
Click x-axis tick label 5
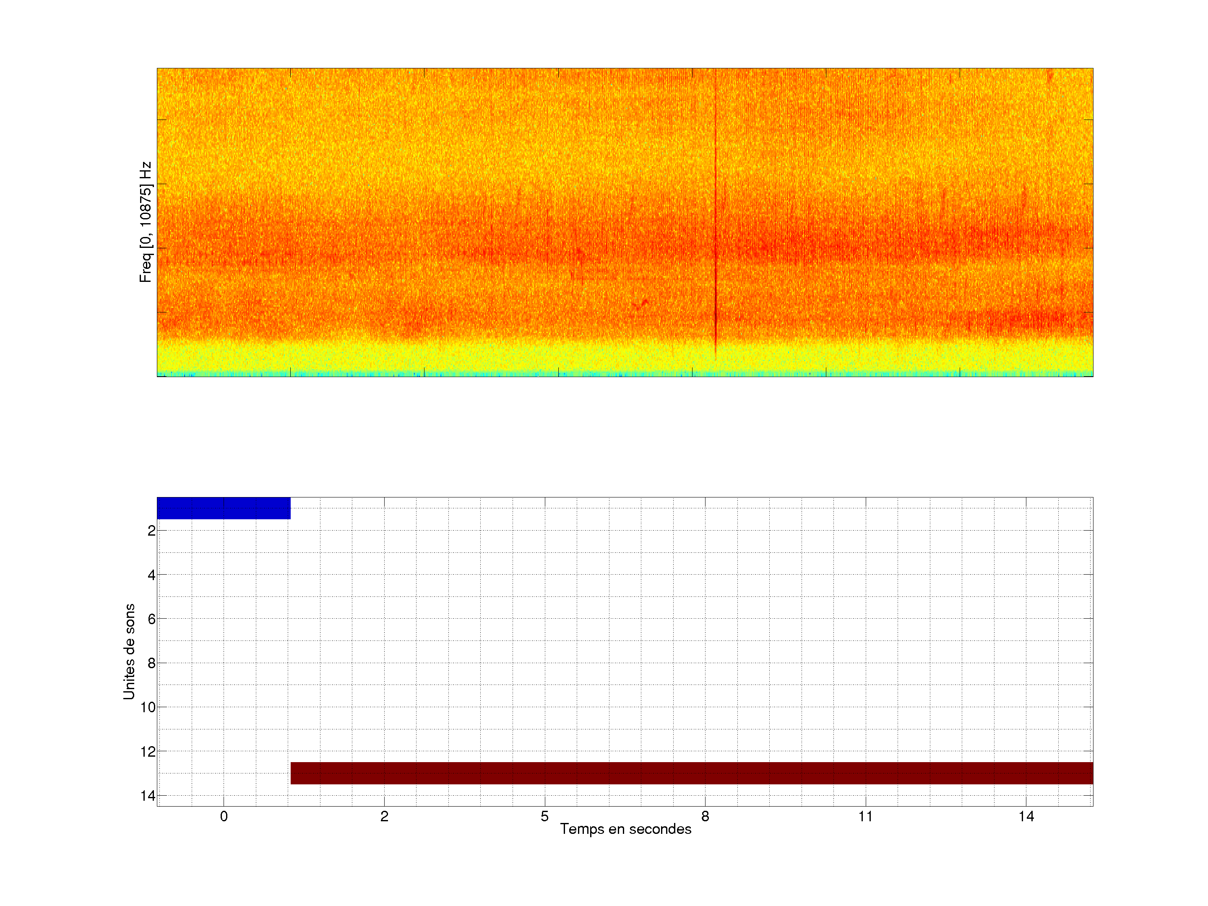coord(544,816)
